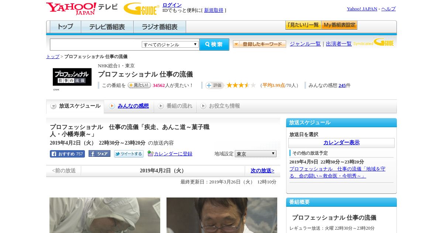The width and height of the screenshot is (443, 233).
Task: Click the 見たい! plus button
Action: click(139, 85)
